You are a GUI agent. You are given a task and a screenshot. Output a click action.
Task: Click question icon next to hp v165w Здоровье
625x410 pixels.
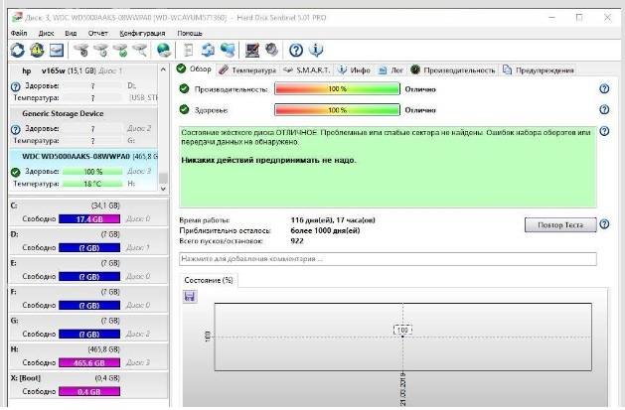point(16,86)
